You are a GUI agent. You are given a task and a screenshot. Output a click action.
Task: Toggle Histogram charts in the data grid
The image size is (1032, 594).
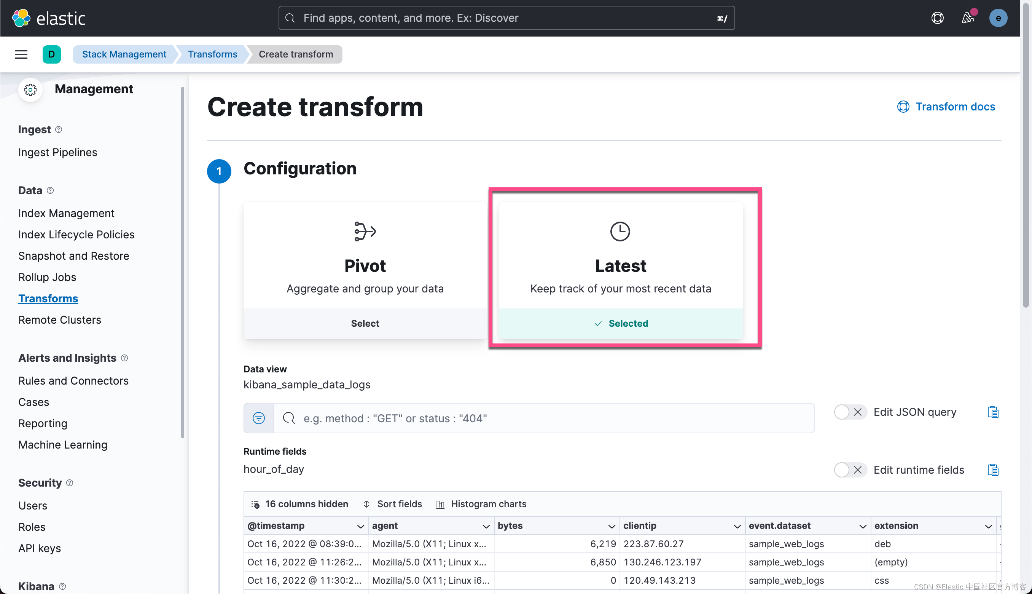(481, 504)
